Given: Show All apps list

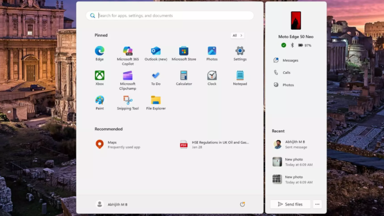Looking at the screenshot, I should pos(237,35).
